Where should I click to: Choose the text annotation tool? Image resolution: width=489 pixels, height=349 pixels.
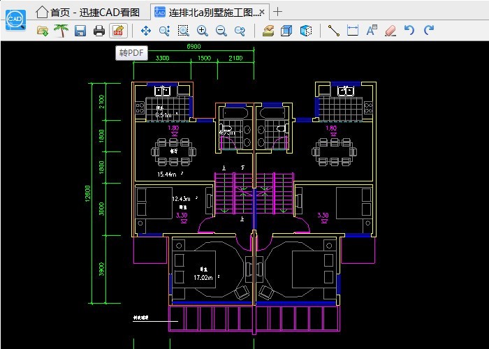click(x=372, y=31)
